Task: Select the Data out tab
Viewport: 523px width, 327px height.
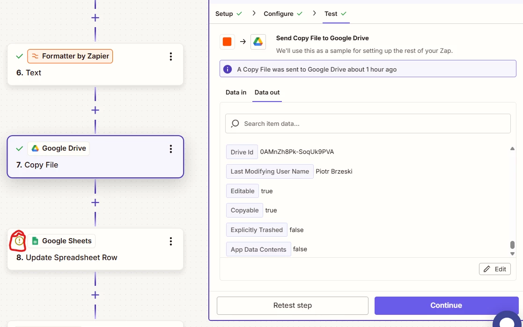Action: [x=267, y=92]
